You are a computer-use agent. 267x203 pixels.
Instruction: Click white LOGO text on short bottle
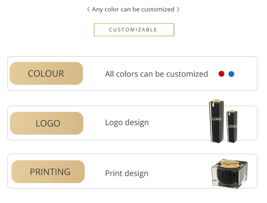click(x=232, y=126)
